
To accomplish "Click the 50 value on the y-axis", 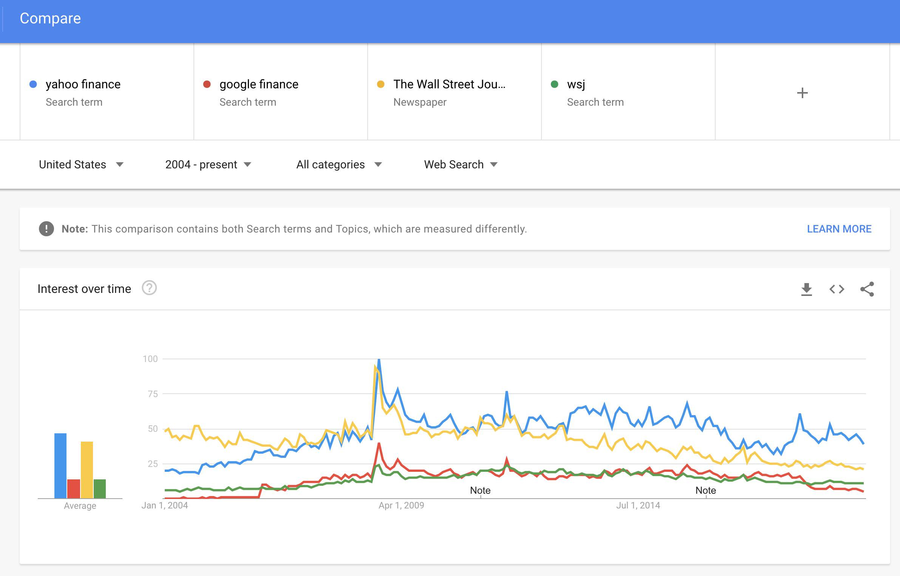I will 153,429.
